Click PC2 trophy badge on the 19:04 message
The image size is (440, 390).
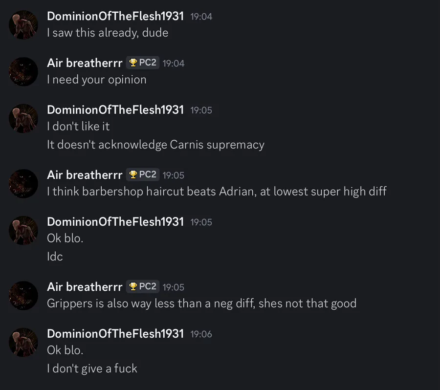coord(142,63)
